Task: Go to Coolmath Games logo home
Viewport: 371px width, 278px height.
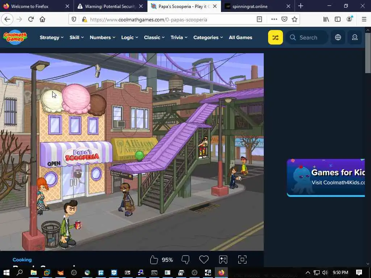Action: 15,37
